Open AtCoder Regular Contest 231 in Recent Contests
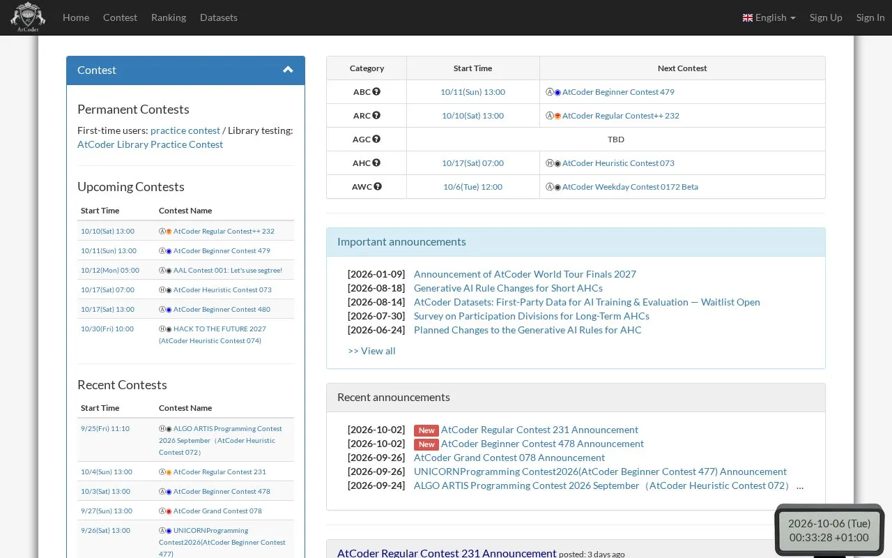 (x=220, y=472)
